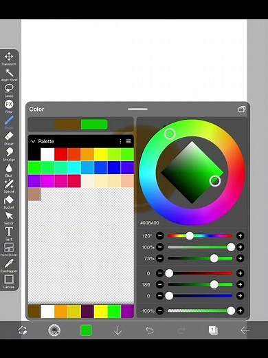This screenshot has height=358, width=268.
Task: Pick the purple swatch in the history row
Action: [x=127, y=311]
